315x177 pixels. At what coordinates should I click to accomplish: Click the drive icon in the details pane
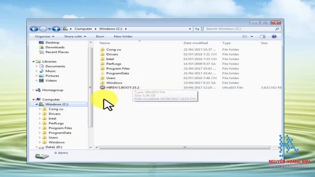coord(42,156)
